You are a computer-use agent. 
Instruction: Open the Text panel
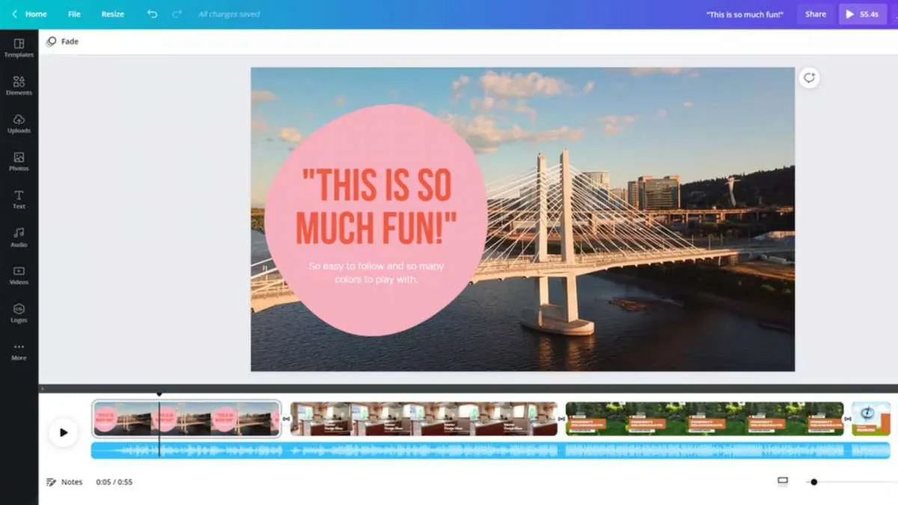[19, 198]
